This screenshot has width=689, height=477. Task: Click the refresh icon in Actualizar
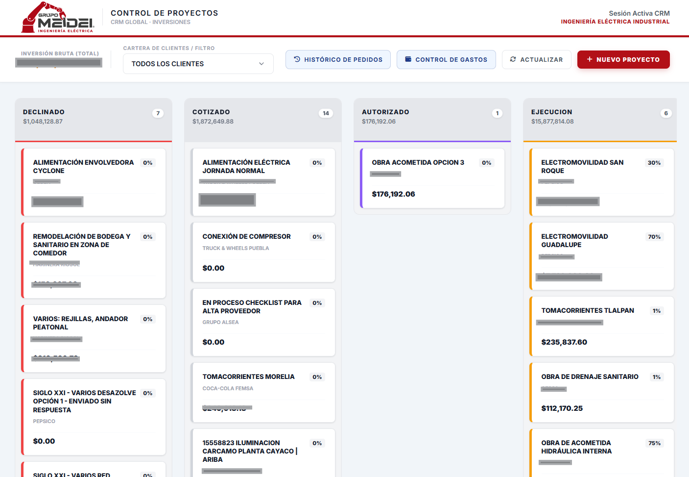pyautogui.click(x=513, y=59)
